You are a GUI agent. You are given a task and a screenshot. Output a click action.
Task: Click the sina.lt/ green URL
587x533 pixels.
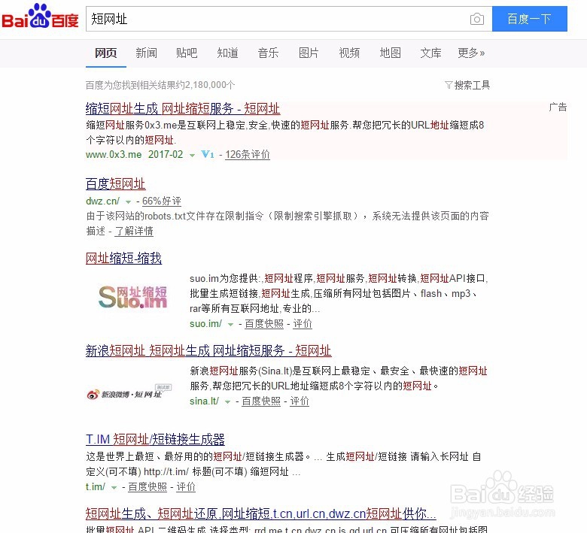[204, 401]
